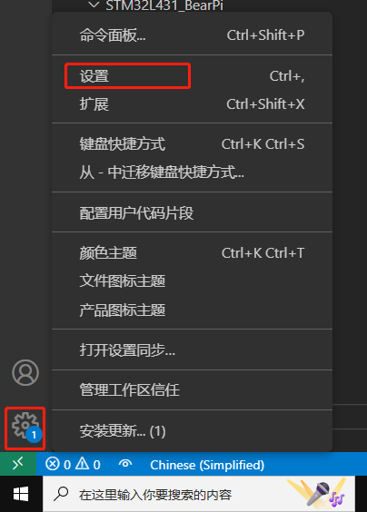Click the search magnifier icon in taskbar
The height and width of the screenshot is (512, 367).
61,494
